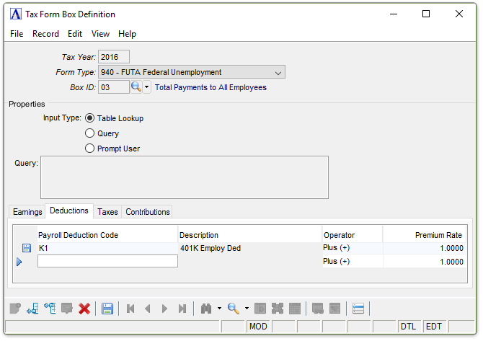Screen dimensions: 483x341
Task: Click the 401K Employ Ded description cell
Action: pyautogui.click(x=250, y=248)
